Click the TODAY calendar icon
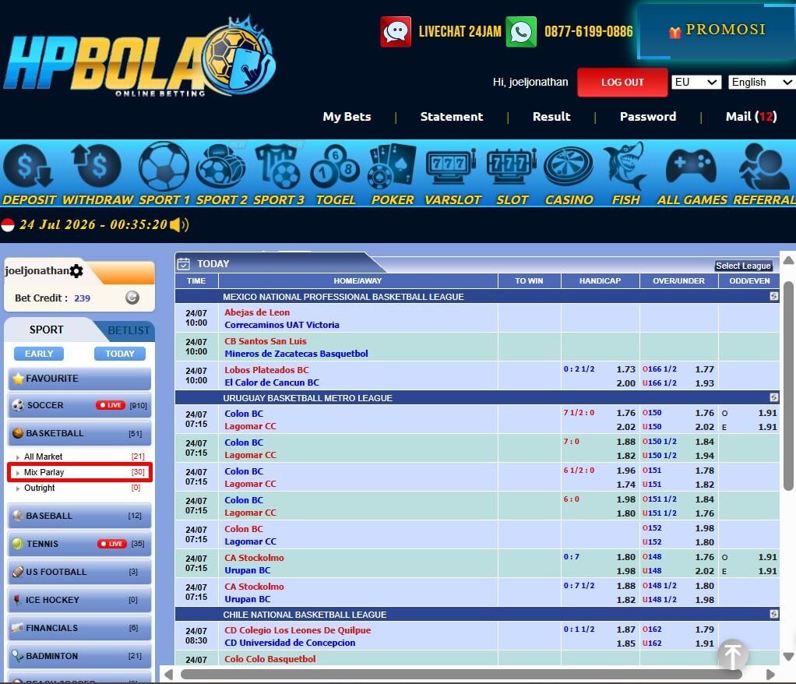Image resolution: width=796 pixels, height=684 pixels. point(183,263)
